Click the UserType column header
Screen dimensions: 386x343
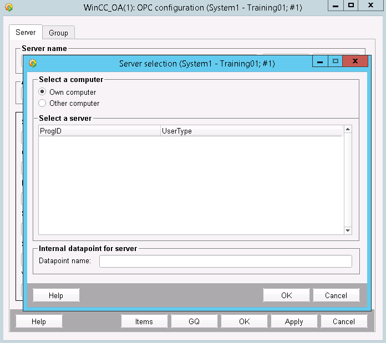(251, 131)
